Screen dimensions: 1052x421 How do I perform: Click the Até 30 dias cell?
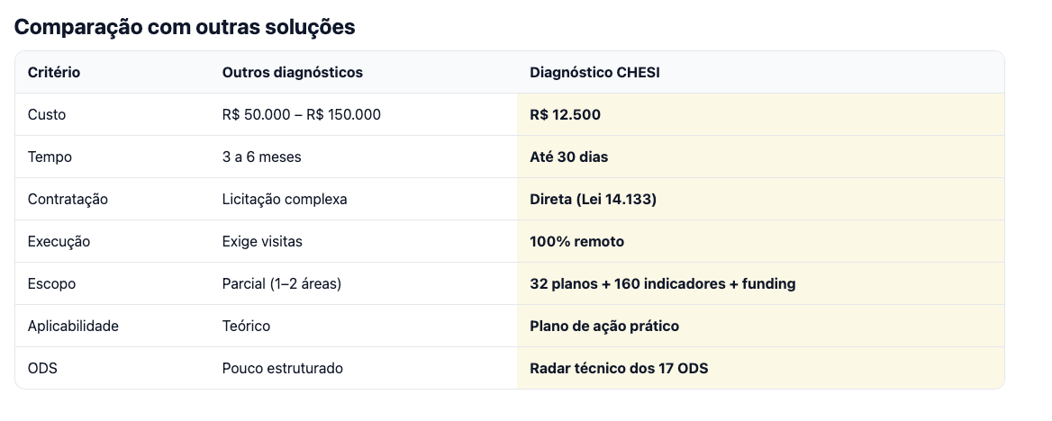pos(761,157)
